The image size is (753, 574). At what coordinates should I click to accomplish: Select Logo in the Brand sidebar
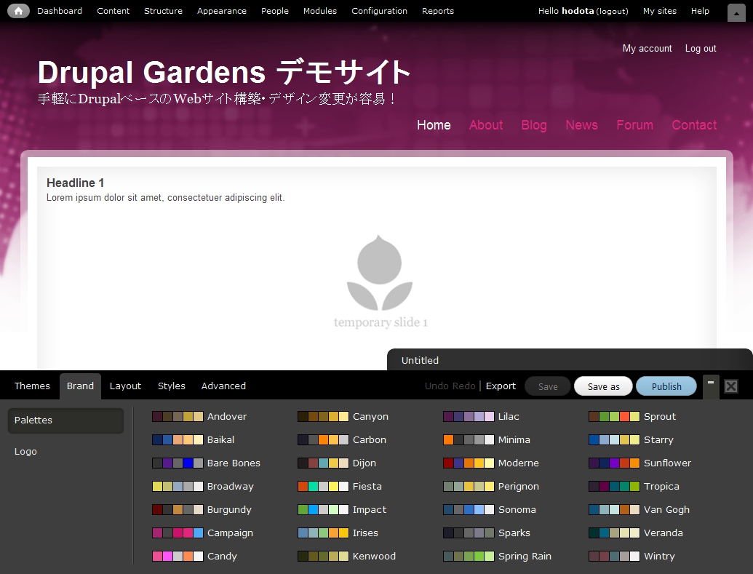pyautogui.click(x=25, y=452)
